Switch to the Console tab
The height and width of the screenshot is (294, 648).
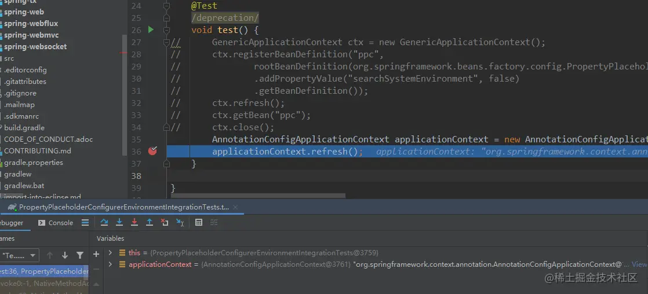point(56,223)
